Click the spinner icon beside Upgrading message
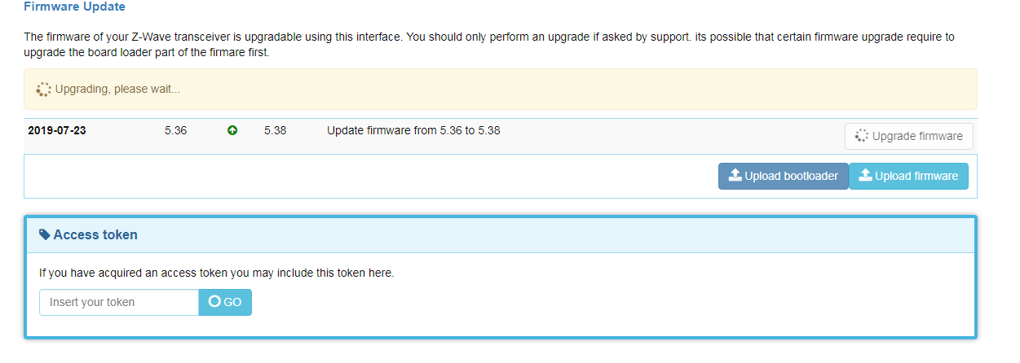The height and width of the screenshot is (363, 1020). click(44, 89)
